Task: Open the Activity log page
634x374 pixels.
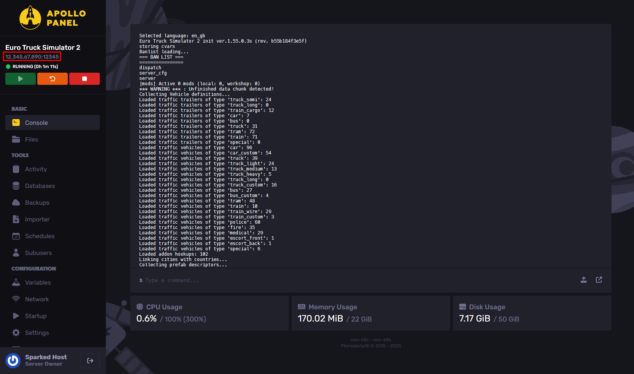Action: 53,169
